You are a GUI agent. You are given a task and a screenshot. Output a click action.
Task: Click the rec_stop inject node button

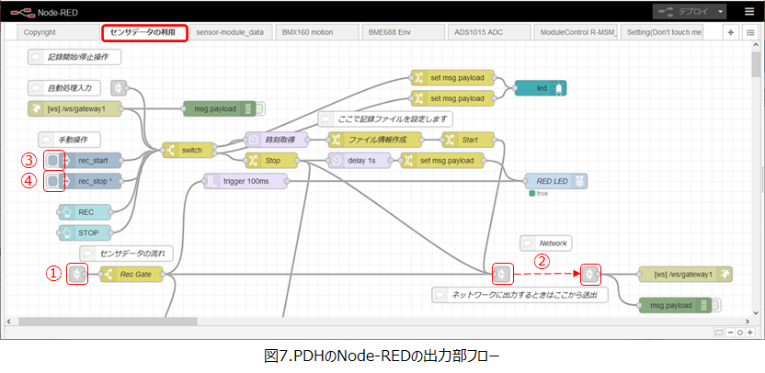(54, 181)
